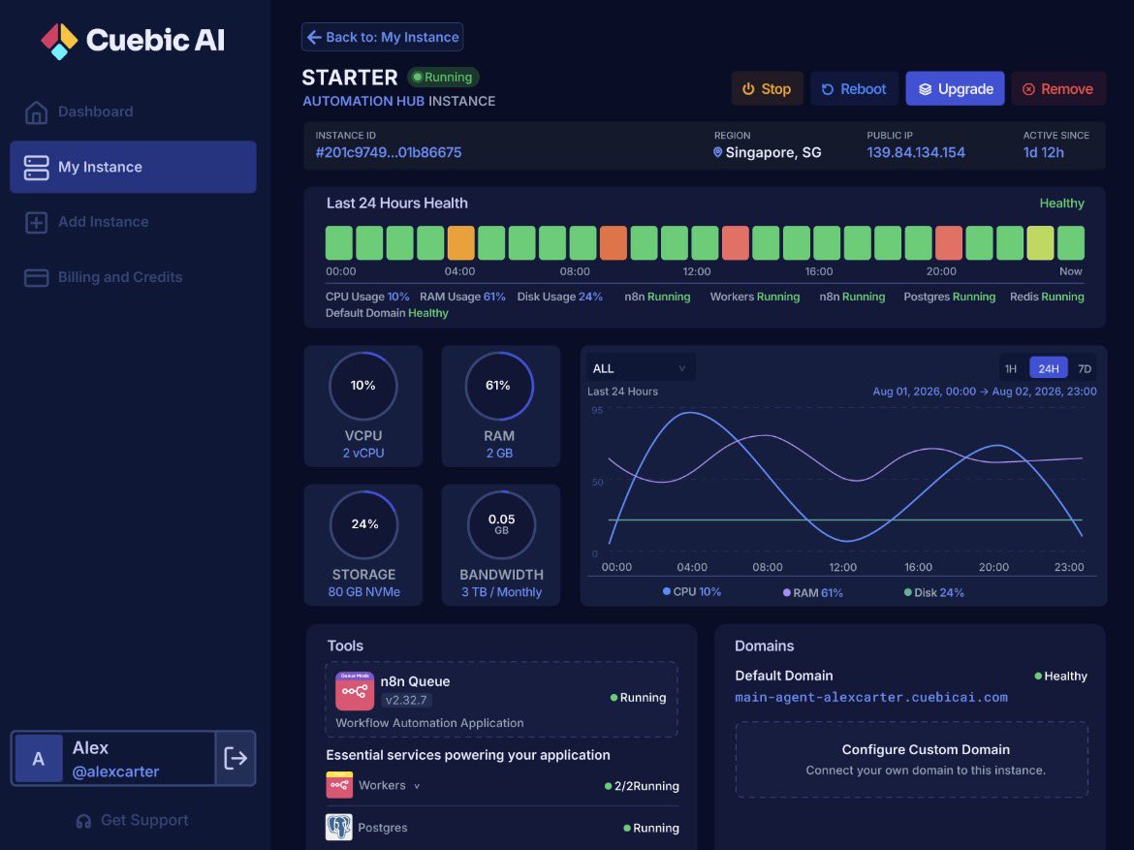Click the Bandwidth 0.05 GB gauge

click(501, 524)
